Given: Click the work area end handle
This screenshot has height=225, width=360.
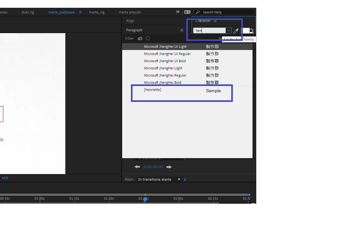Looking at the screenshot, I should [249, 195].
